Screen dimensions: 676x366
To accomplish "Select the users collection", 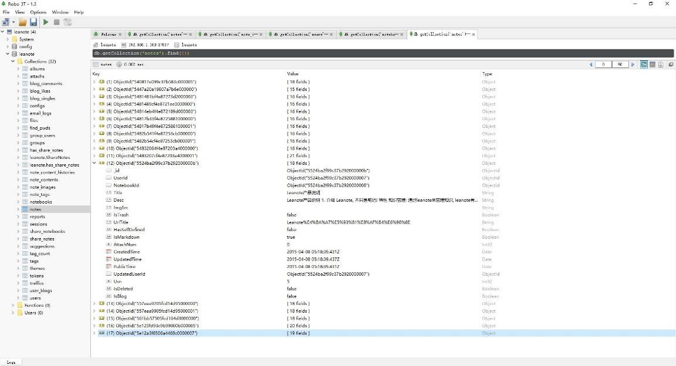I will pos(35,298).
